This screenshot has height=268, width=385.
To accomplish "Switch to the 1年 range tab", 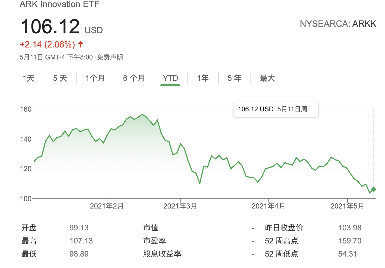I will (x=203, y=78).
